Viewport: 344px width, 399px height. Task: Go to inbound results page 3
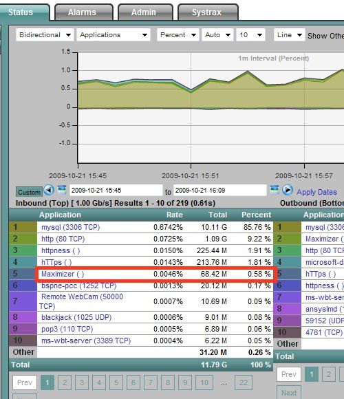[82, 382]
